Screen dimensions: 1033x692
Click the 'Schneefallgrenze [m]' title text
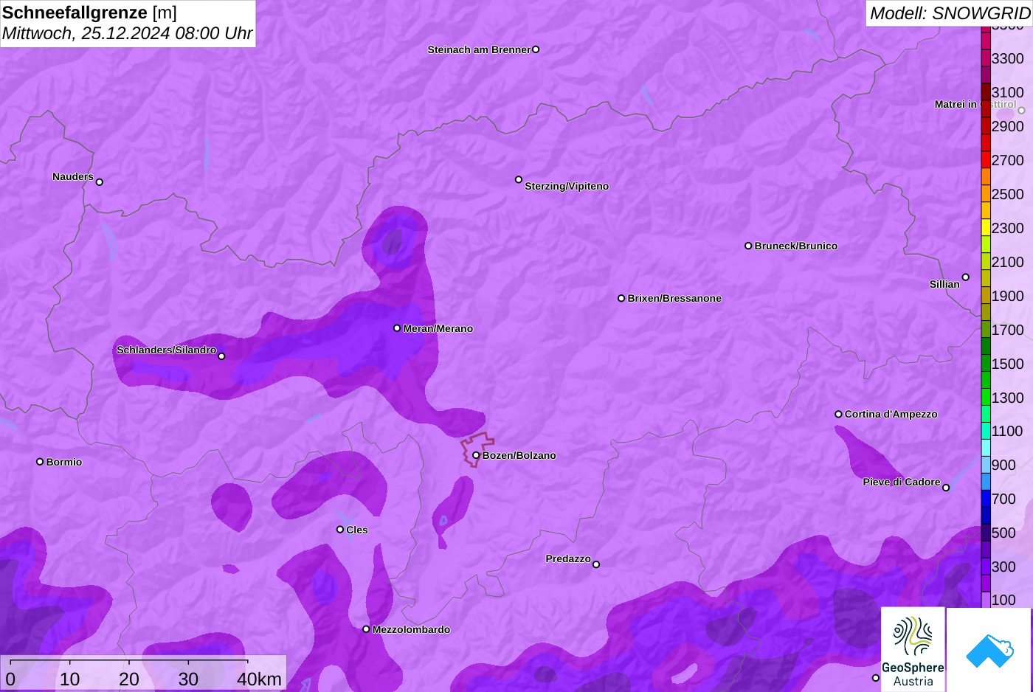tap(89, 13)
